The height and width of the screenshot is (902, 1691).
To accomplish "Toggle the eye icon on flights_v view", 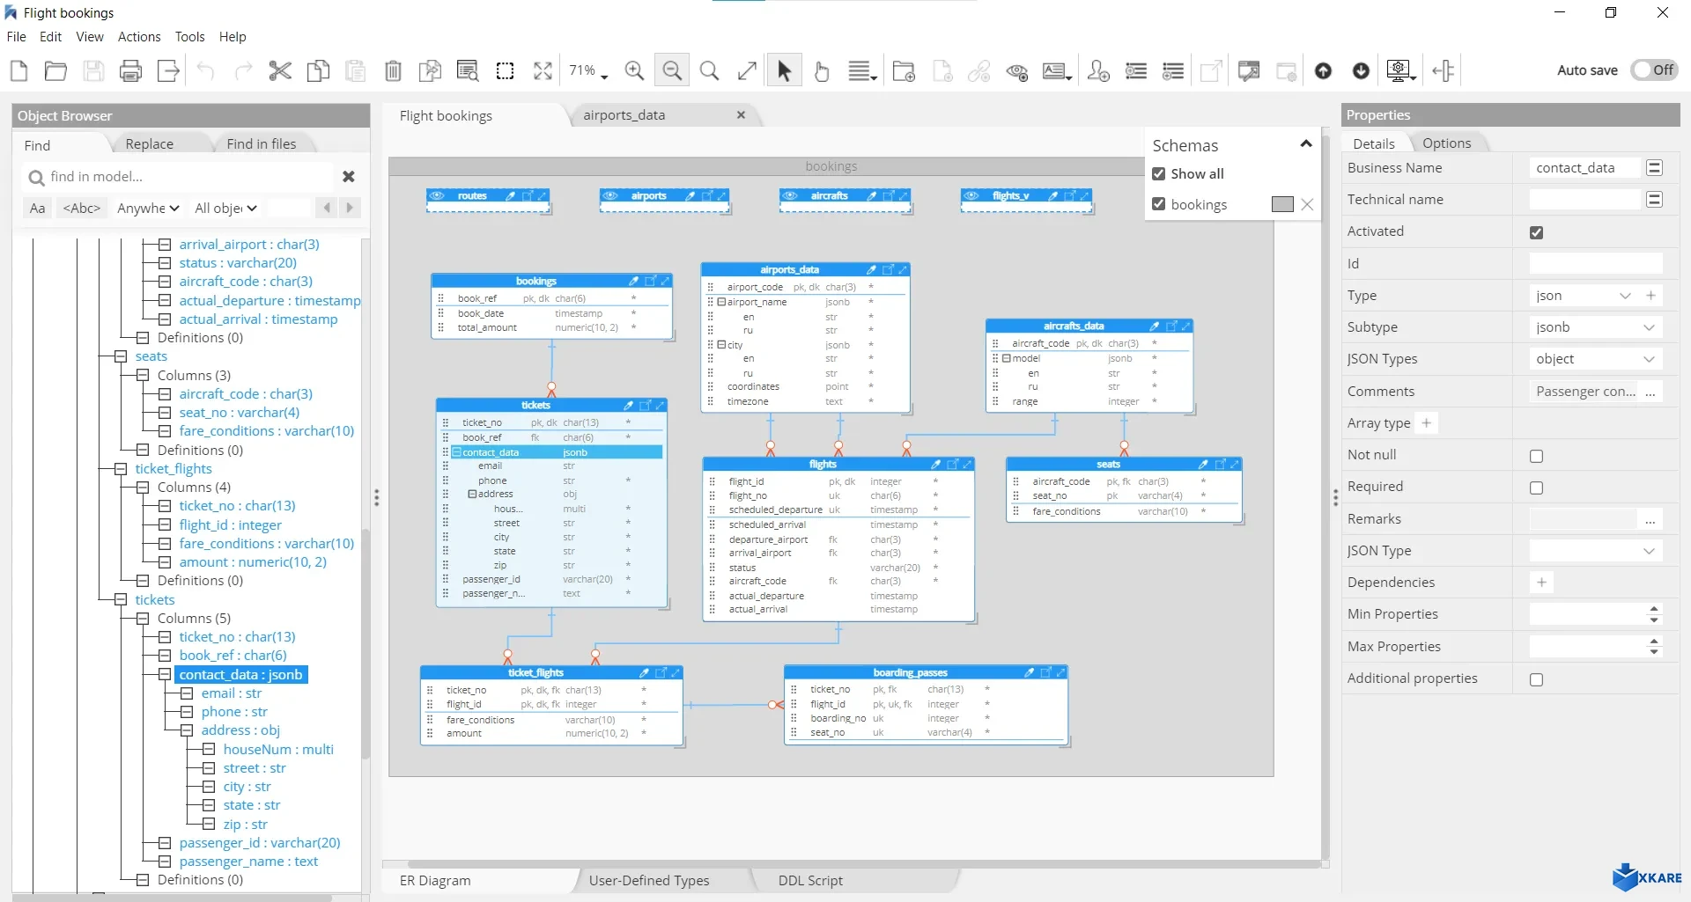I will click(x=971, y=196).
